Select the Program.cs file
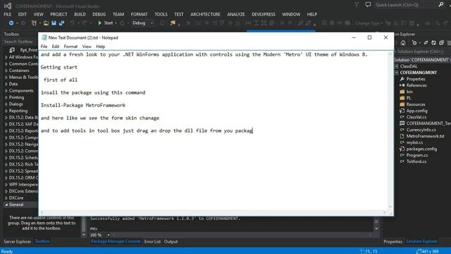The height and width of the screenshot is (254, 451). 416,155
